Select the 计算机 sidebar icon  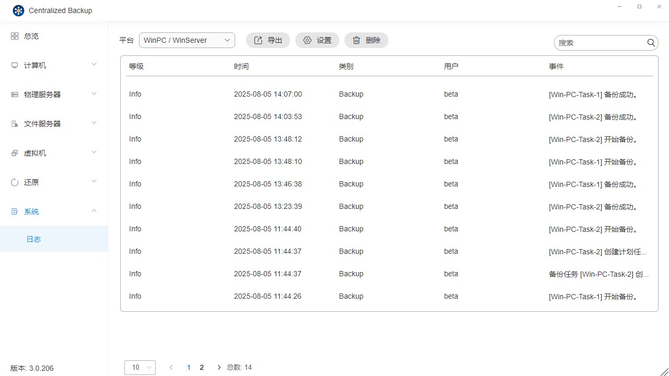click(x=14, y=65)
